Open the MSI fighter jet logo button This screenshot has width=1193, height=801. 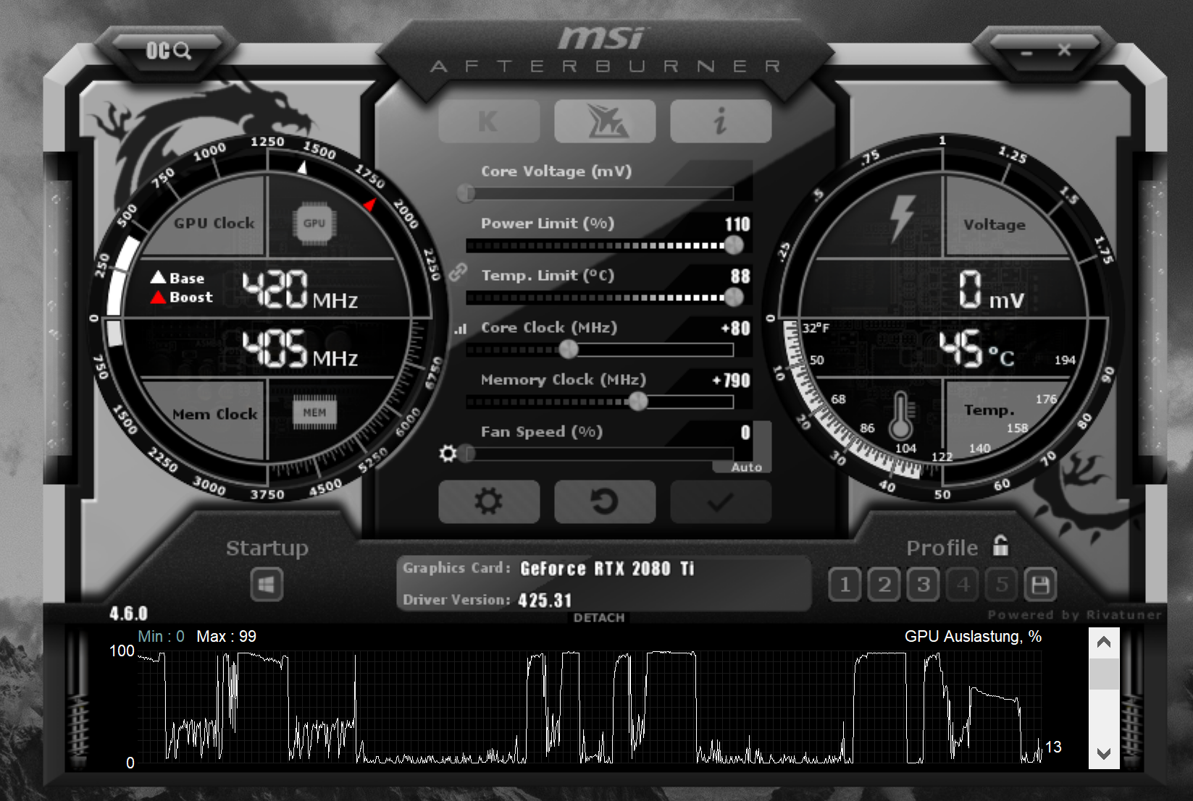[605, 121]
